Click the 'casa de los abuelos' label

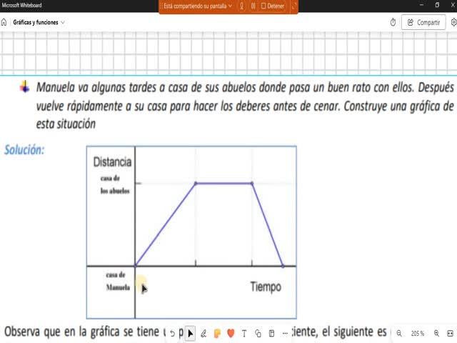tap(115, 184)
